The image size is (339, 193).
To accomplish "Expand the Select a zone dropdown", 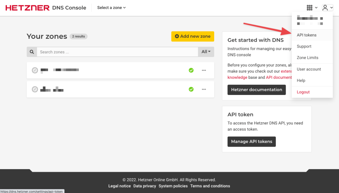I will pos(111,8).
